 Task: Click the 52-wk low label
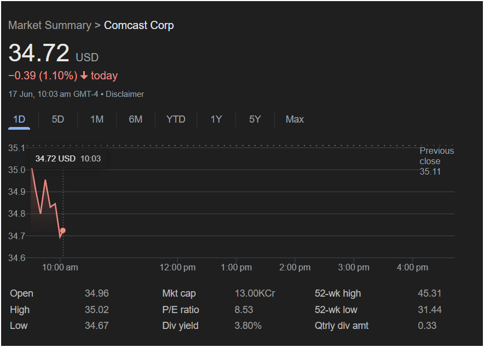(x=336, y=310)
